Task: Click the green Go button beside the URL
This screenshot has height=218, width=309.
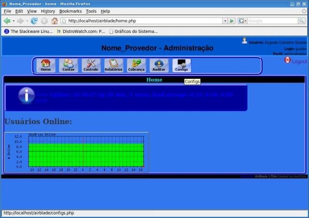Action: (x=232, y=21)
